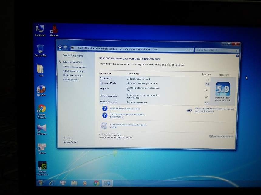Click 'What do these numbers mean?' link

click(125, 109)
